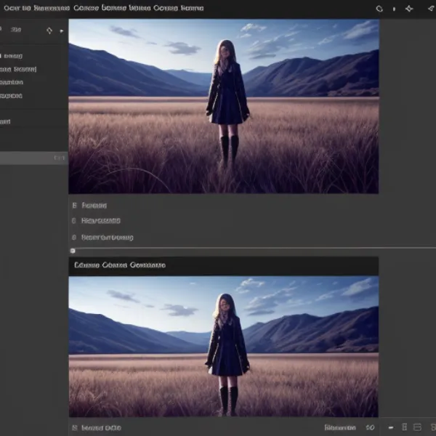Toggle the first checkbox below the upper preview

click(74, 206)
